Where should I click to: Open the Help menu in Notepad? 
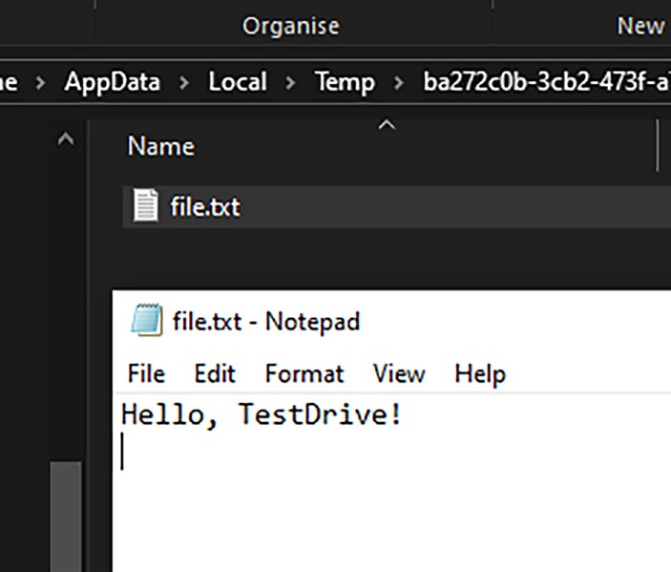[479, 373]
